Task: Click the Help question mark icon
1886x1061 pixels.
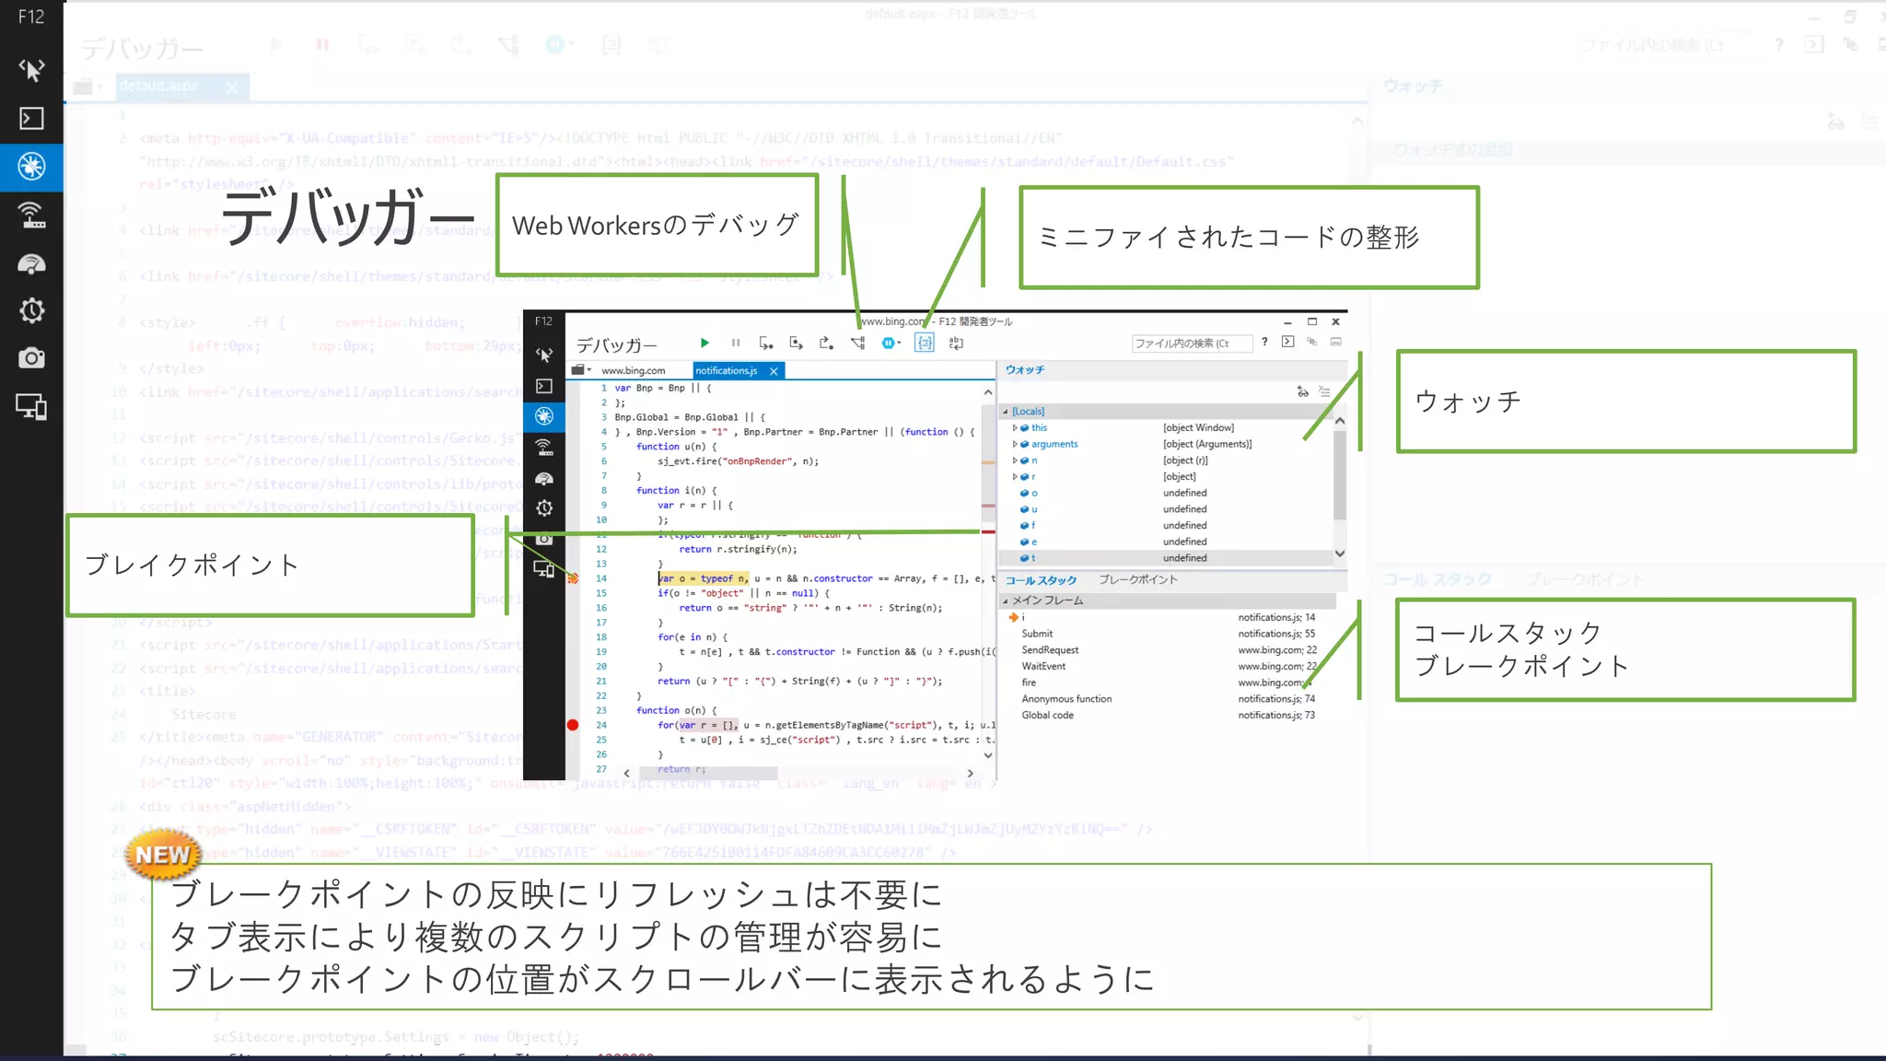Action: (1265, 342)
